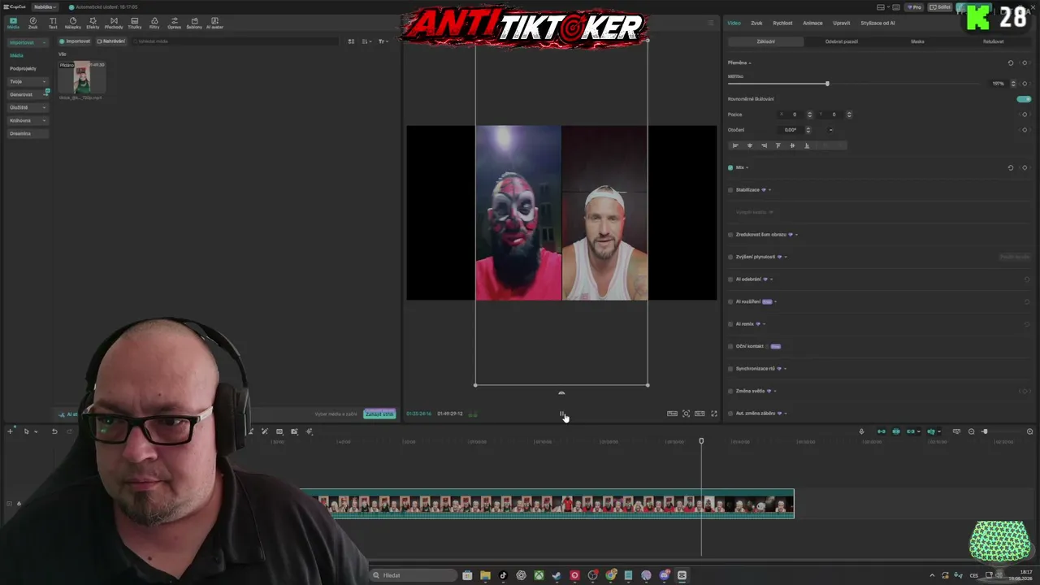The height and width of the screenshot is (585, 1040).
Task: Enable Zvýšení plynulosti checkbox
Action: click(730, 257)
